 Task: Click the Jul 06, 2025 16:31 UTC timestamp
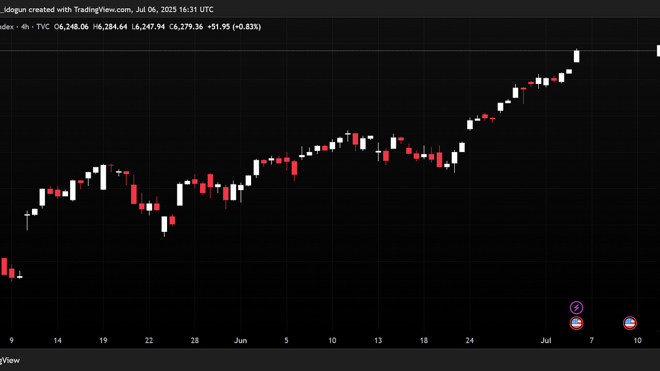pos(175,10)
